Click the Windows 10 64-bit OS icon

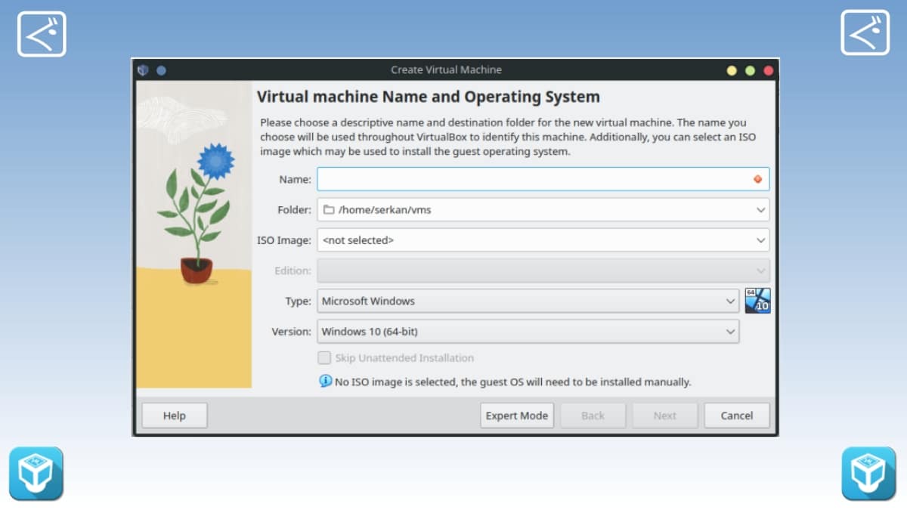(x=757, y=301)
